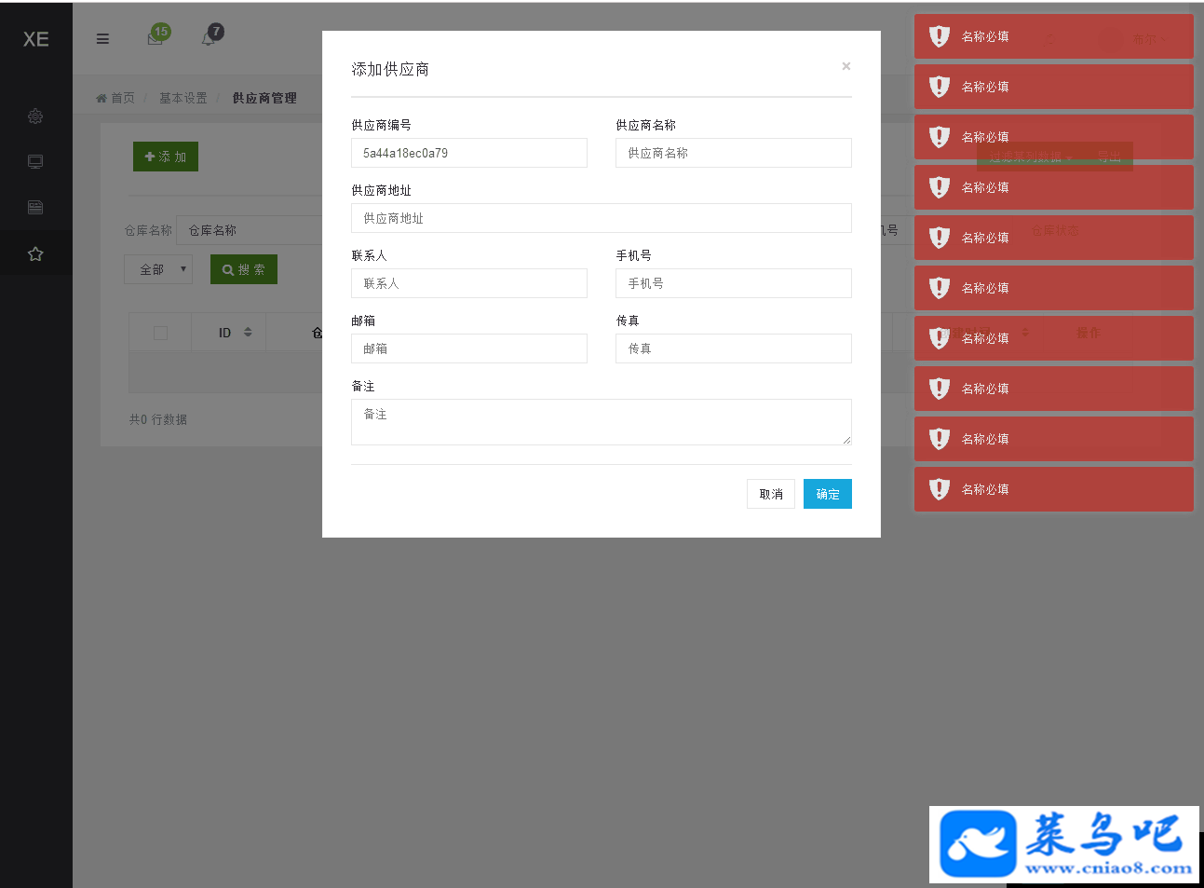Click the 共0 行数据 text
Image resolution: width=1204 pixels, height=888 pixels.
(158, 419)
